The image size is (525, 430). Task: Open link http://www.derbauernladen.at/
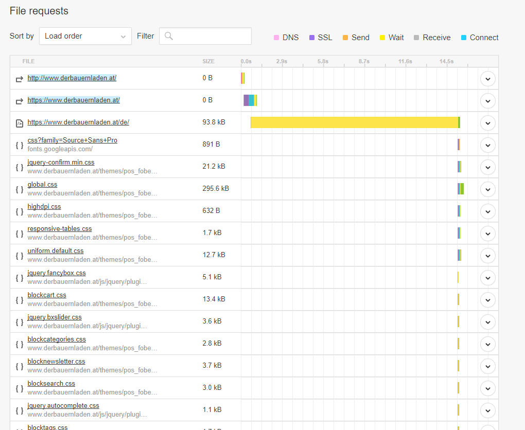72,78
